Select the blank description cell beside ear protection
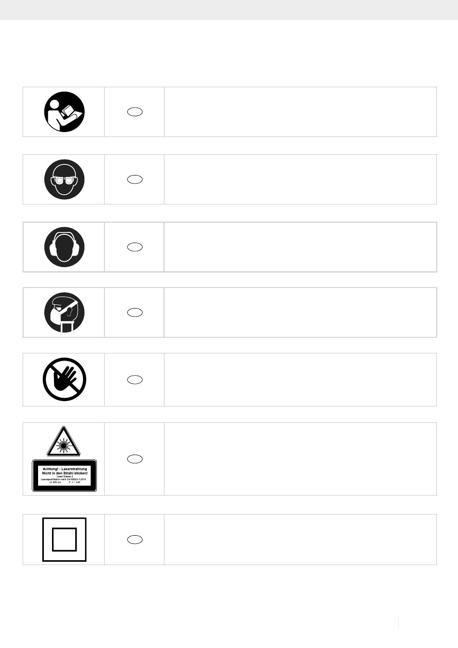 [300, 247]
